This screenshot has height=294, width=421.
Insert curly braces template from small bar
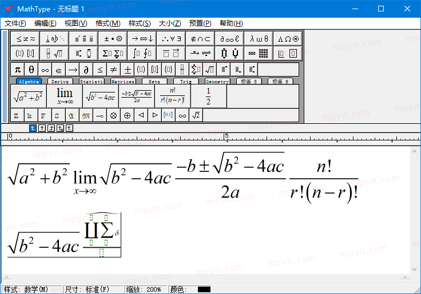(169, 70)
